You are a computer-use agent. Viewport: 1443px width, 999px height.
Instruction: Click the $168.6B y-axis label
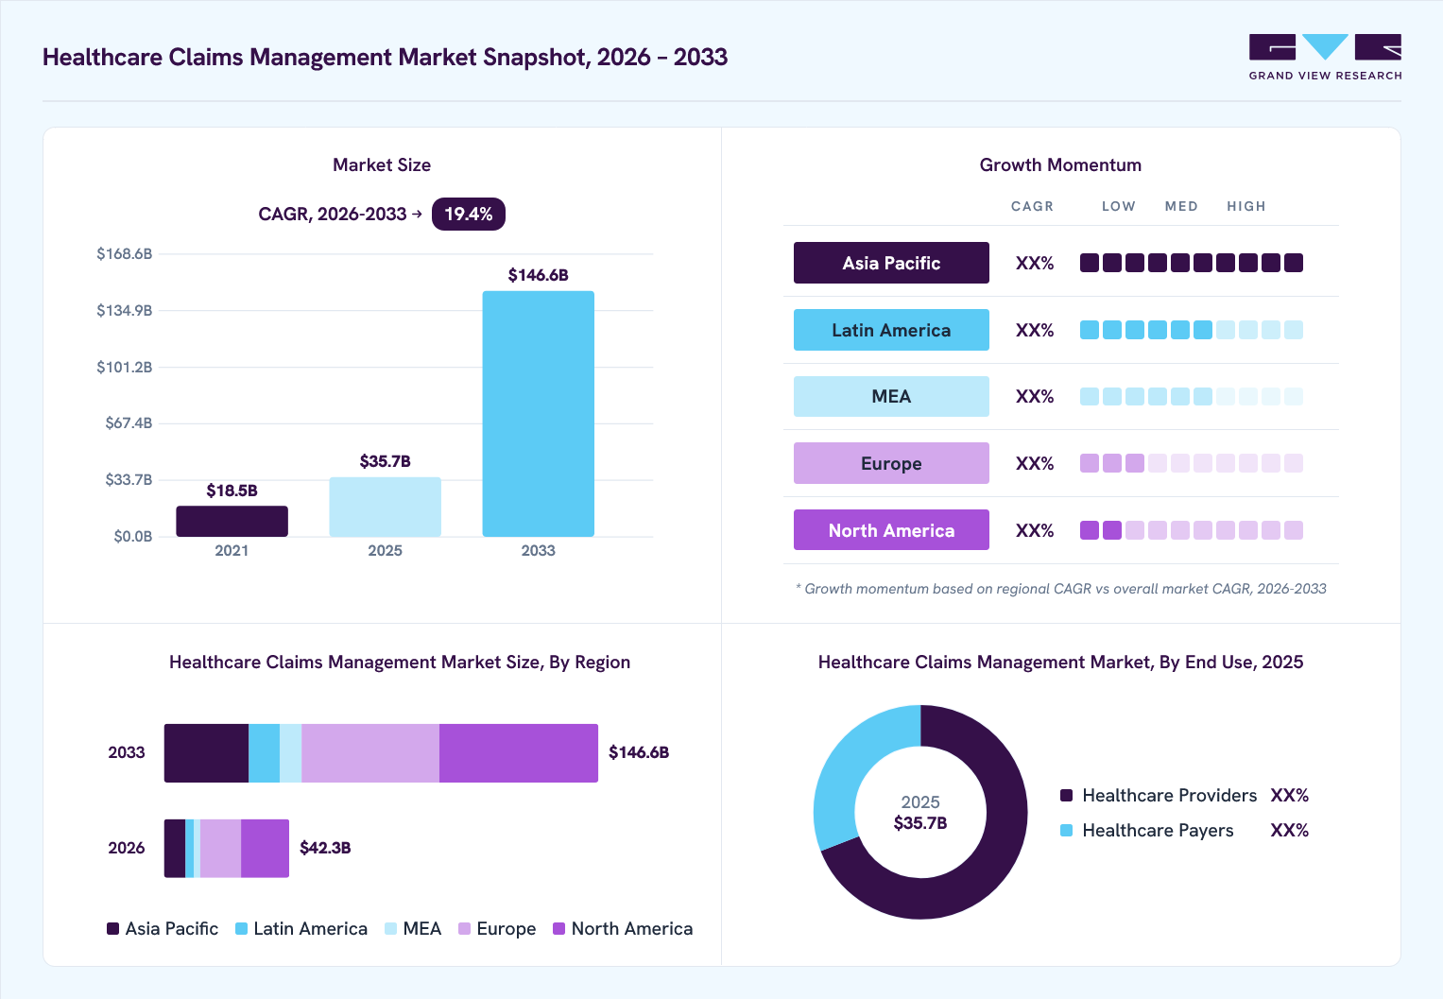point(124,253)
